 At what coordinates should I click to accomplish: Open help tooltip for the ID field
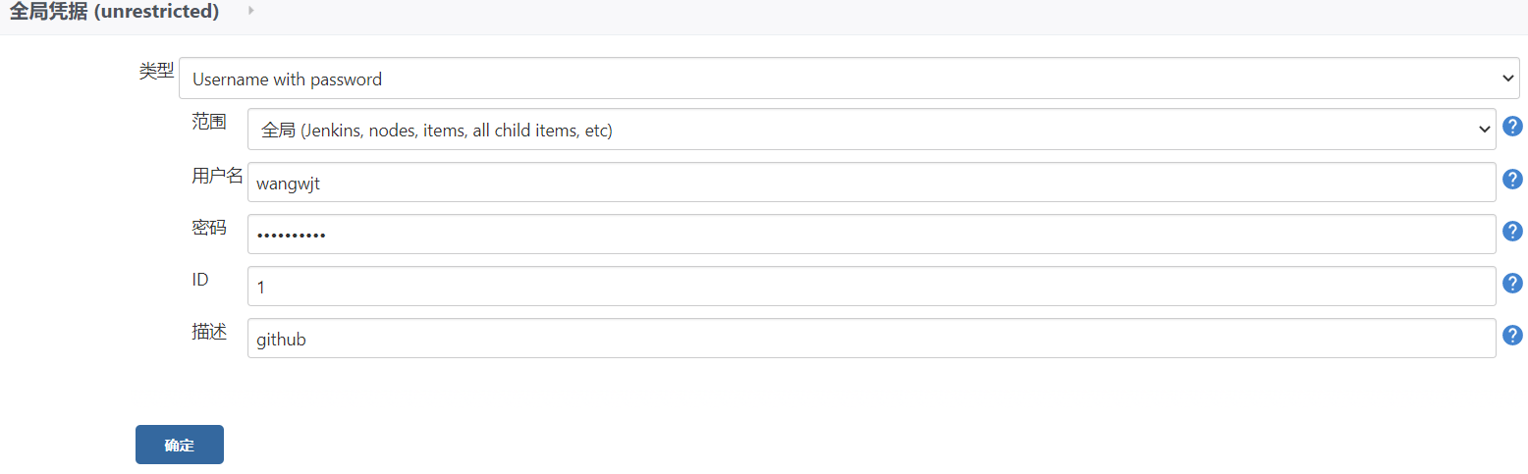1513,284
